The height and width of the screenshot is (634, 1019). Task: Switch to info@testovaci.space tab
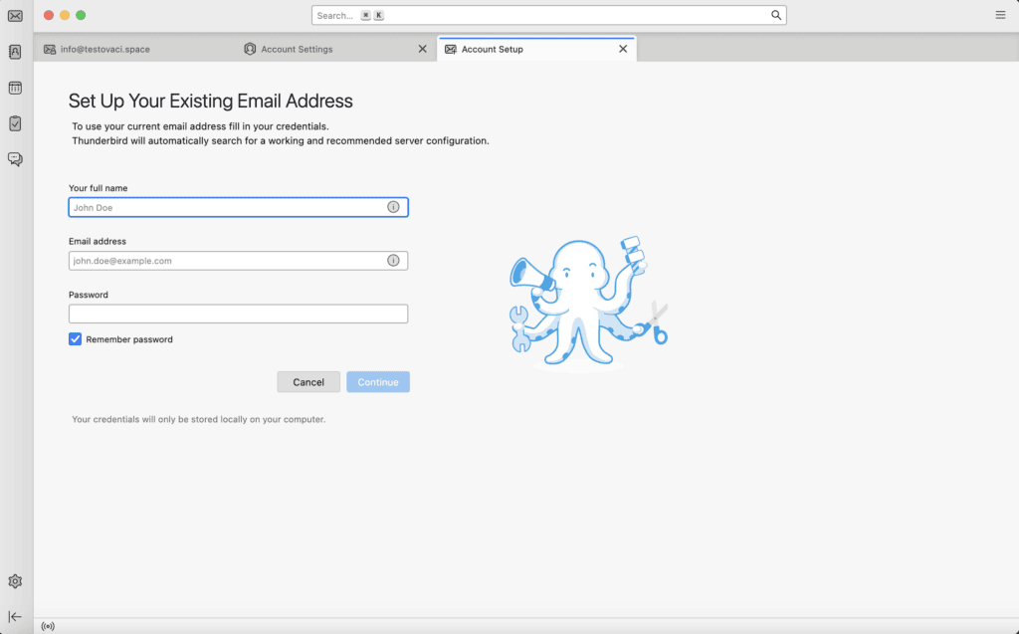pos(134,50)
